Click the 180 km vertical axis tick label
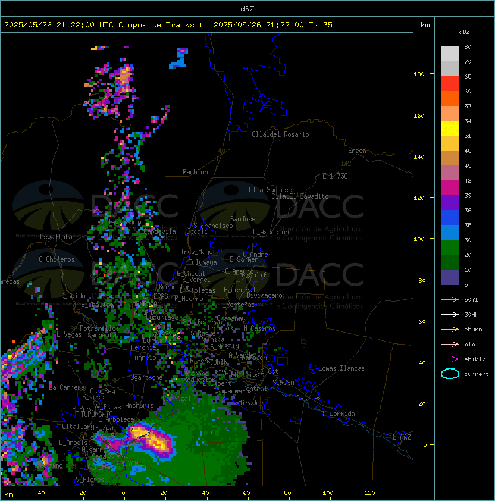Viewport: 495px width, 501px height. click(419, 74)
